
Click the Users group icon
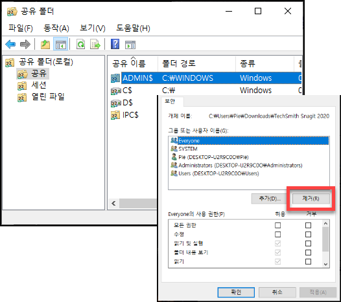pos(174,173)
